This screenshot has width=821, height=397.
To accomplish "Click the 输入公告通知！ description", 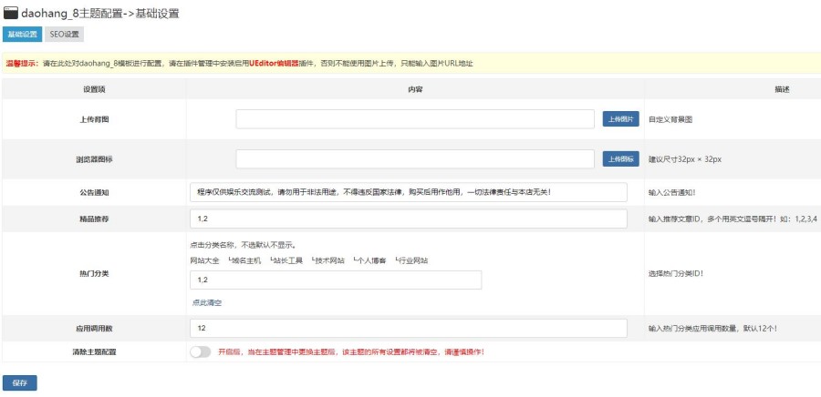I will pos(672,192).
